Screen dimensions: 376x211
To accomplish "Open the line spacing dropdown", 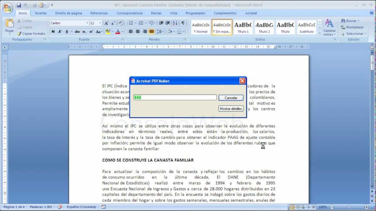I will point(163,32).
